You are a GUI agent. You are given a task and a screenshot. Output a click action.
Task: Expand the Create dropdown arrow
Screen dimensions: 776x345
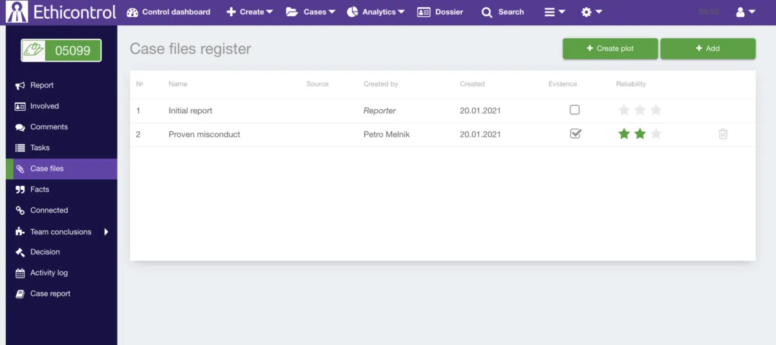pyautogui.click(x=270, y=12)
